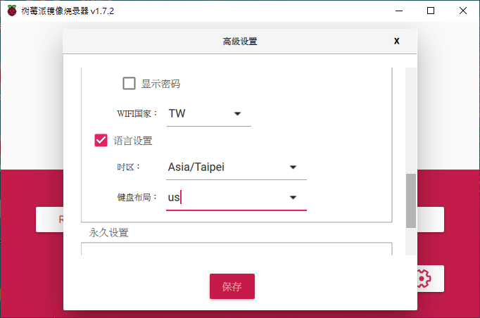This screenshot has height=318, width=480.
Task: Close the 高级设置 dialog with X
Action: [x=396, y=41]
